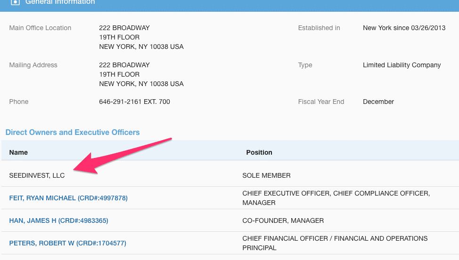
Task: Click the Limited Liability Company value
Action: [402, 65]
